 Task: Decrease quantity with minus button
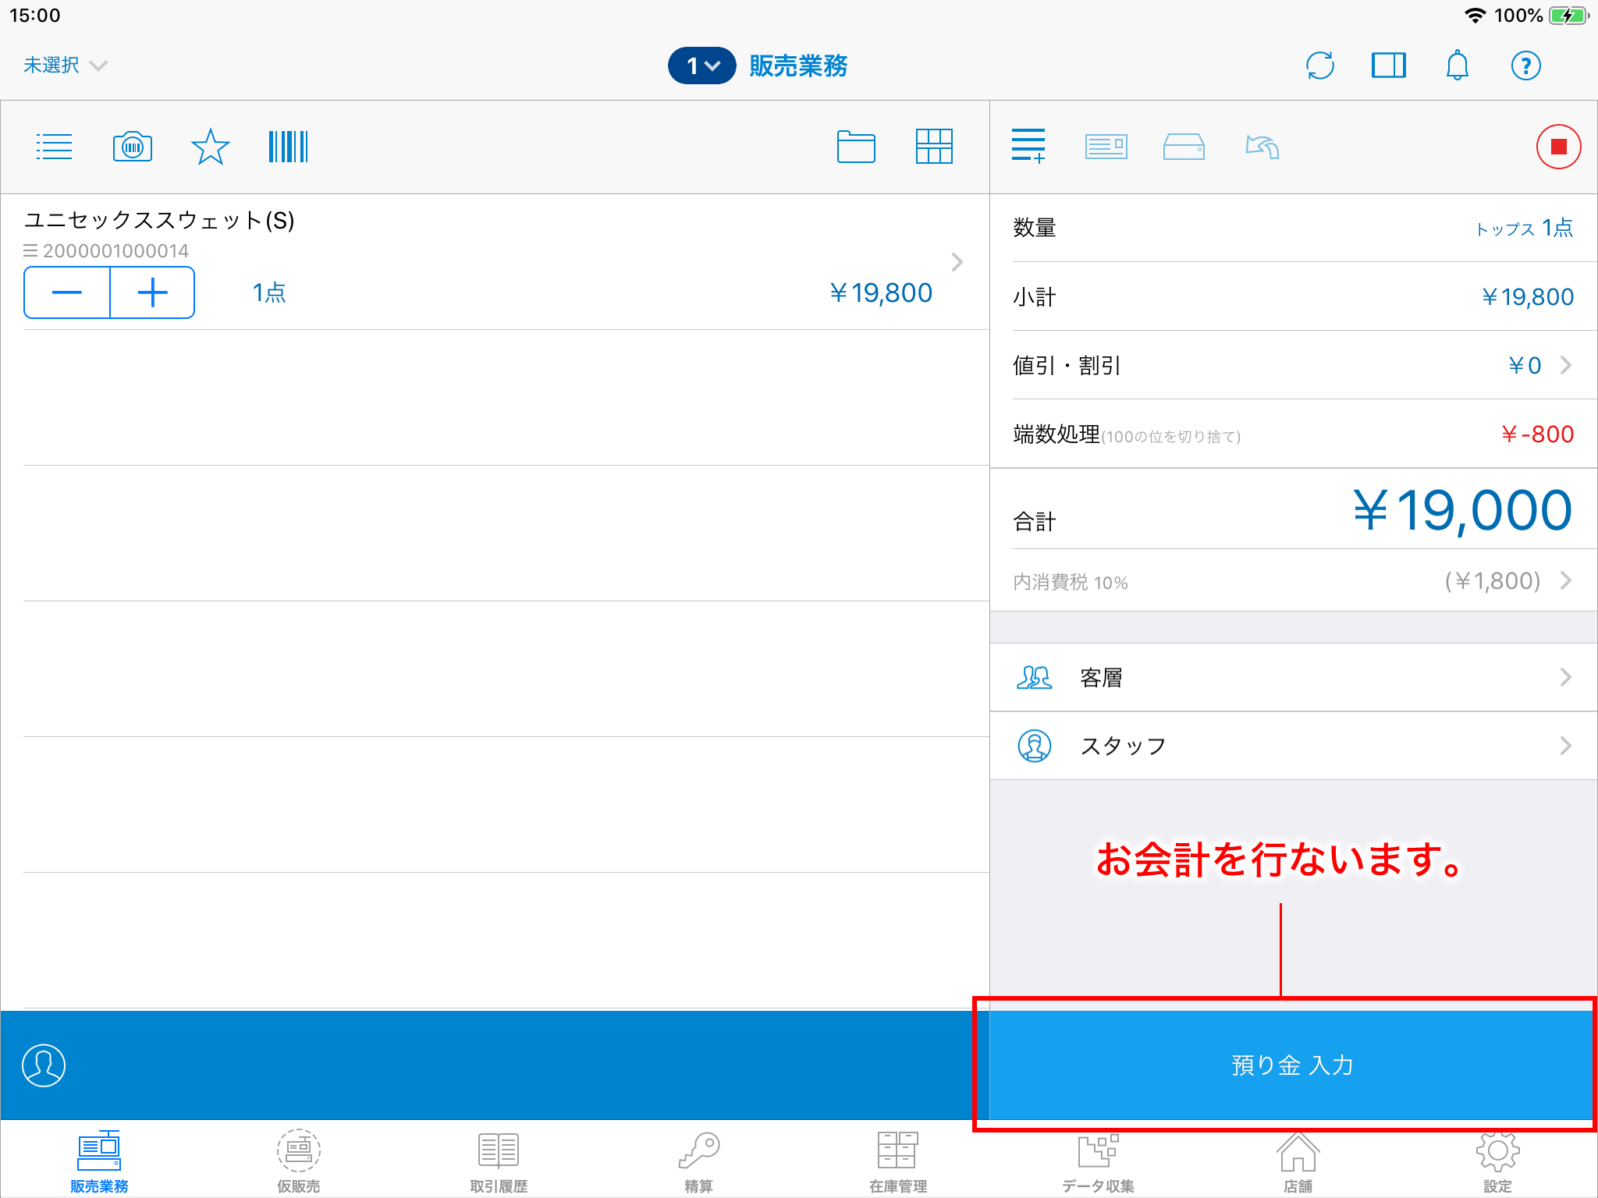[x=67, y=292]
